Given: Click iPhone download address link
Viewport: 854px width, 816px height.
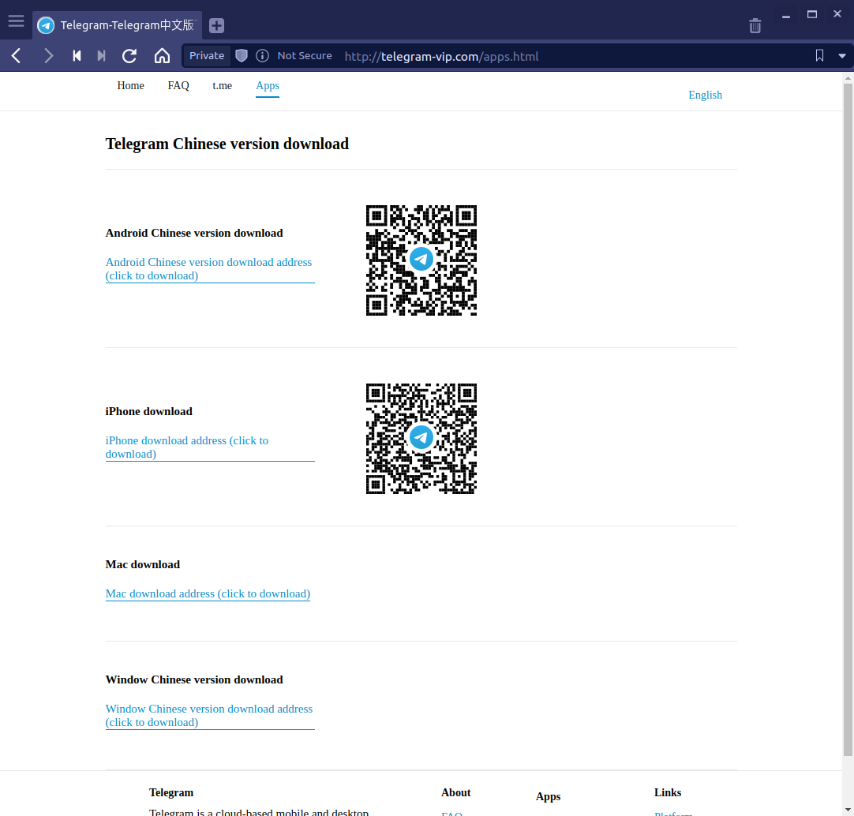Looking at the screenshot, I should click(210, 447).
